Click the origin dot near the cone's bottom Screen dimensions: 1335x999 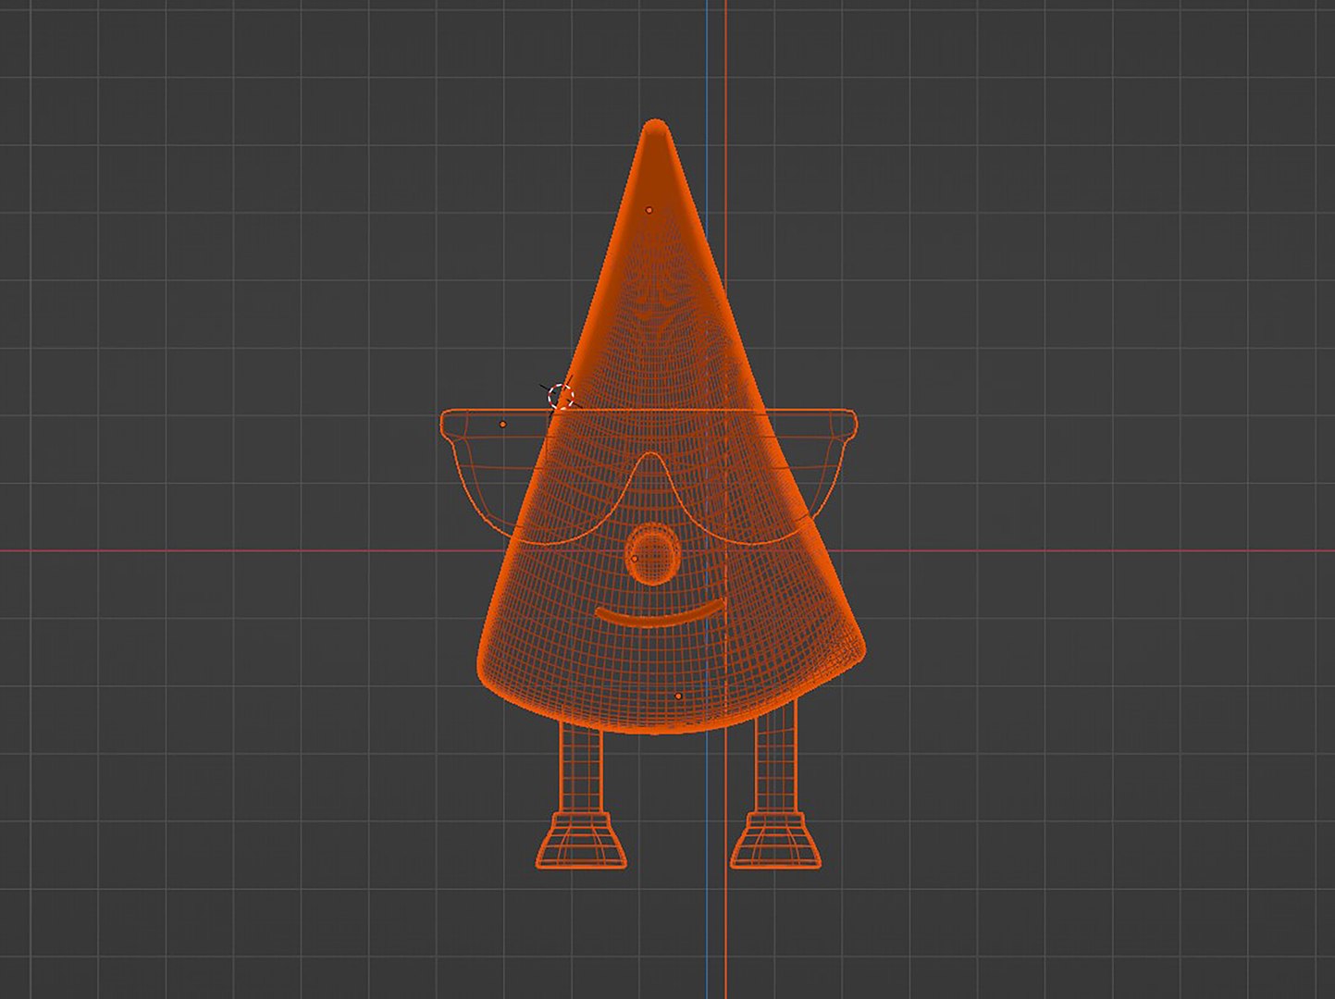(678, 696)
